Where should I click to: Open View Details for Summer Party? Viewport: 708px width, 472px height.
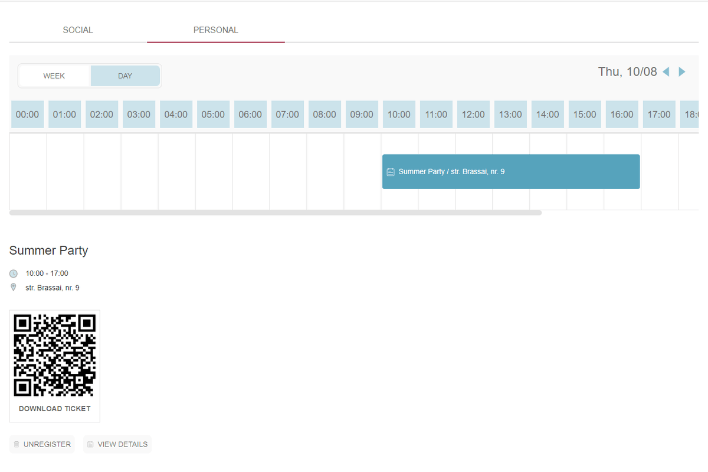[x=117, y=444]
